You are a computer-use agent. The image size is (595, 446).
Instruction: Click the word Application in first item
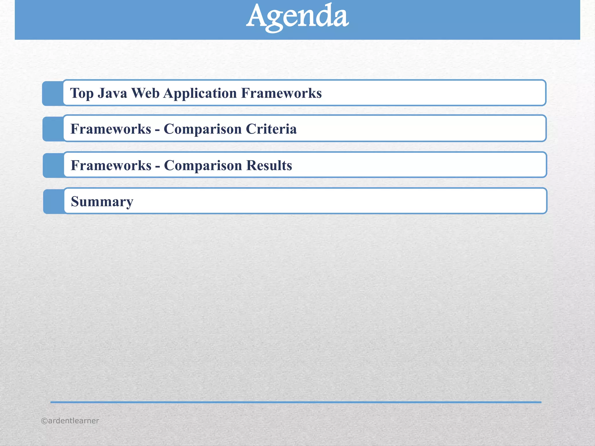[x=200, y=93]
